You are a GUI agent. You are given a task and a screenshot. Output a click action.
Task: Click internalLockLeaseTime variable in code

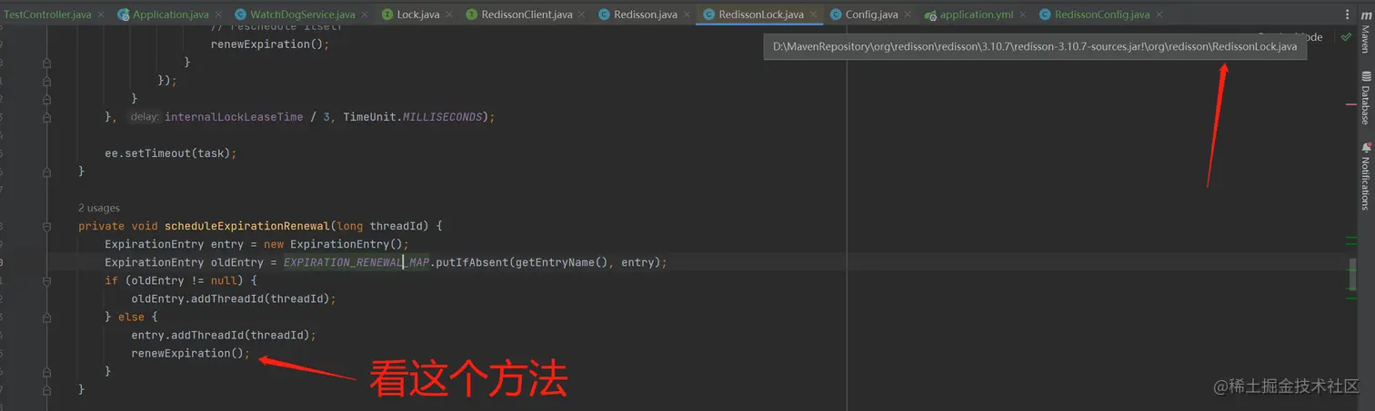point(234,117)
